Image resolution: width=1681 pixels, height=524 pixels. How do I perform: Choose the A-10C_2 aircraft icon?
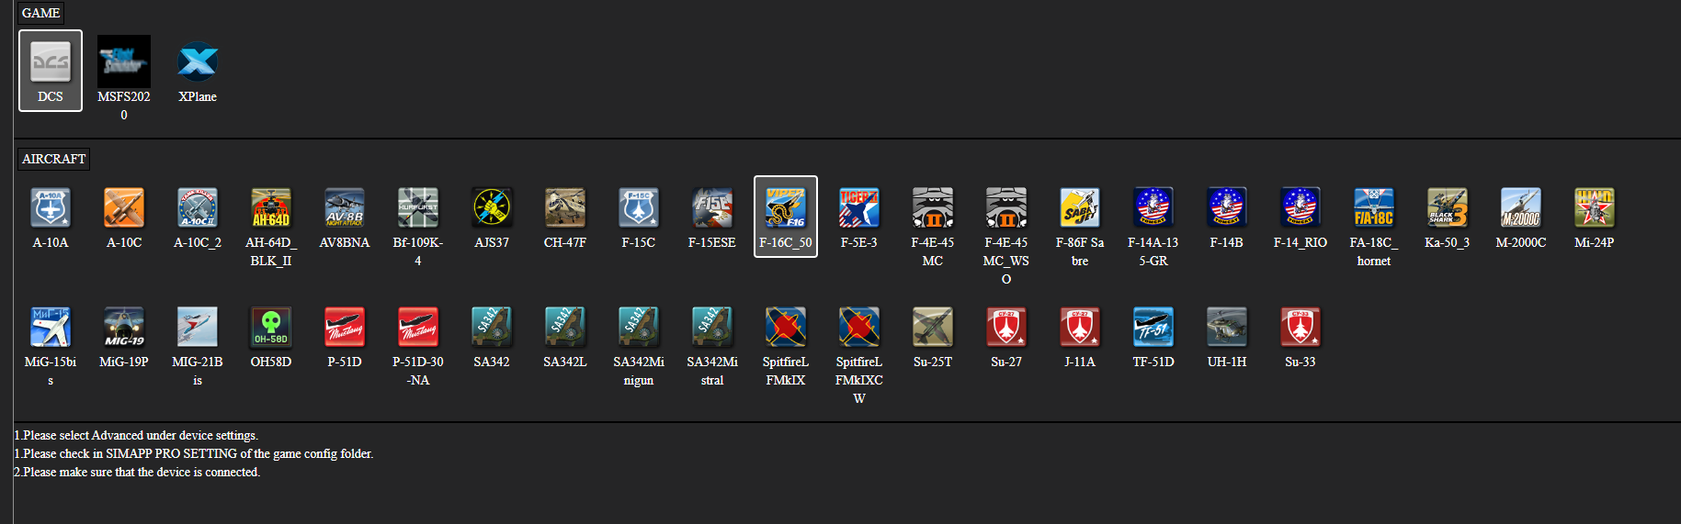[x=198, y=207]
